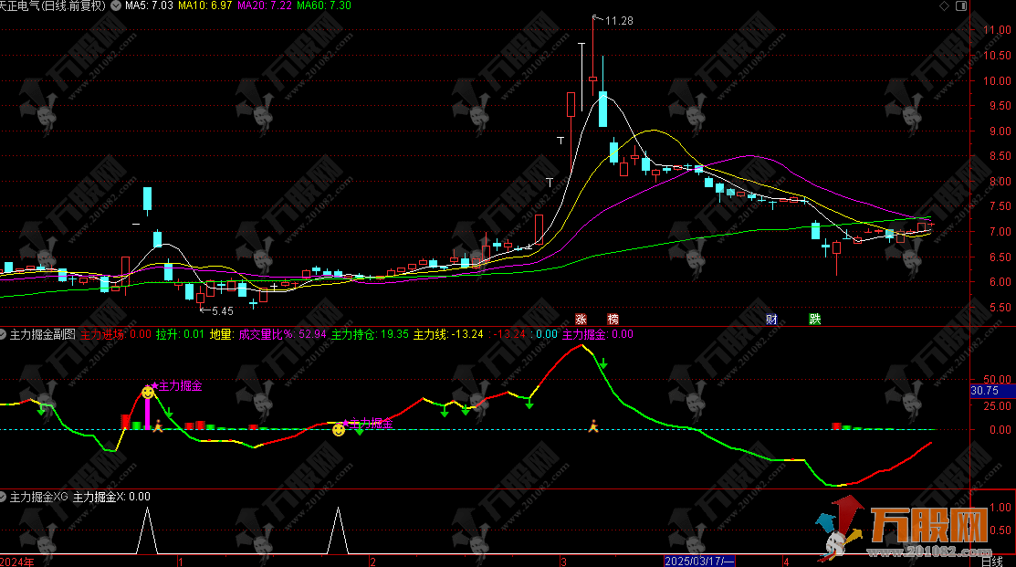Click the 跌 event marker icon
The width and height of the screenshot is (1016, 567).
814,320
